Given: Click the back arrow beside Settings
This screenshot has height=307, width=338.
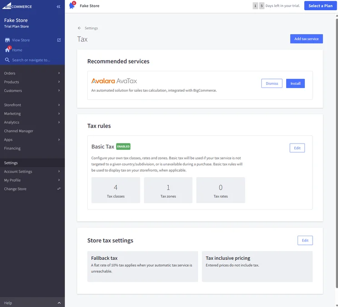Looking at the screenshot, I should point(80,28).
